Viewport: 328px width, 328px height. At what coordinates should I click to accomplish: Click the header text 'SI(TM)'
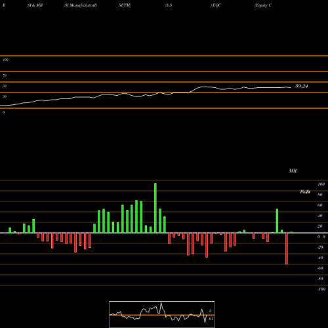point(125,5)
